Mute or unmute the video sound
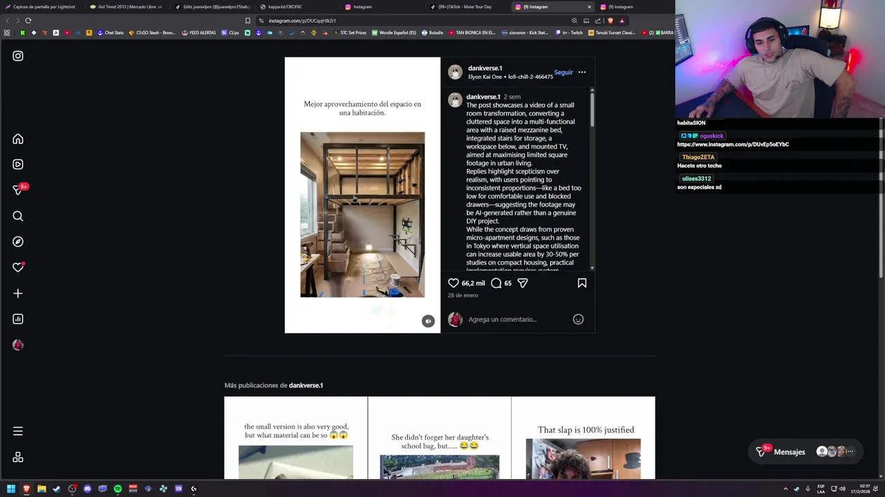The height and width of the screenshot is (497, 885). 428,321
